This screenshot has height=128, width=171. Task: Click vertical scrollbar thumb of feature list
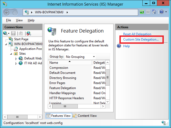(107, 77)
